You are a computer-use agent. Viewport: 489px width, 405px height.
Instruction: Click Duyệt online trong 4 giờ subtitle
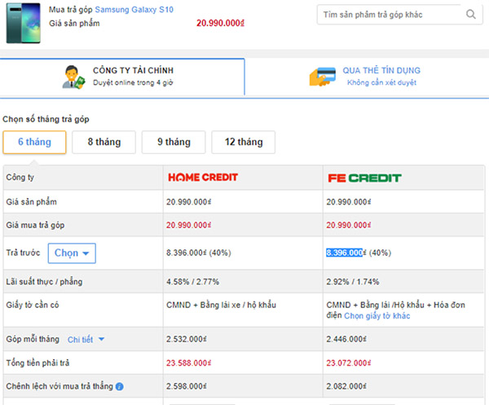(133, 82)
